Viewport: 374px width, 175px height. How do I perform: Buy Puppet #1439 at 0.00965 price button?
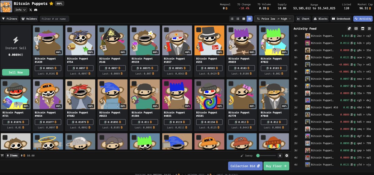pos(48,68)
